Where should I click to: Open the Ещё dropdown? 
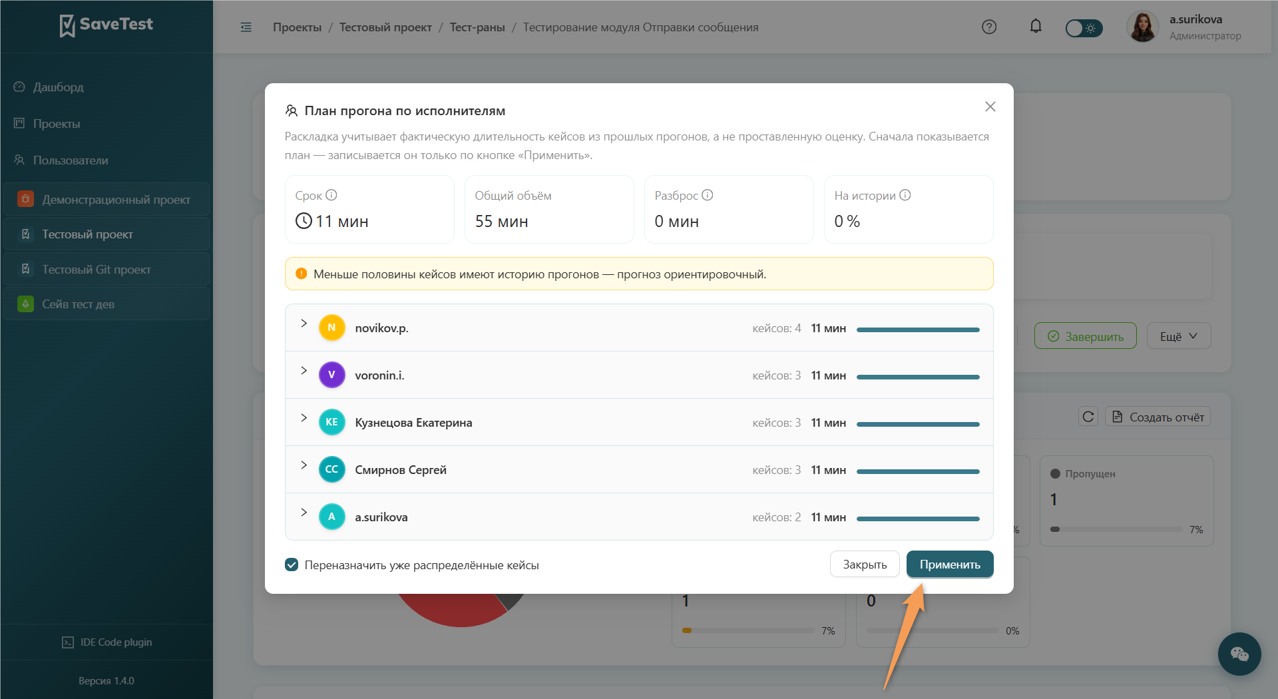pyautogui.click(x=1178, y=336)
